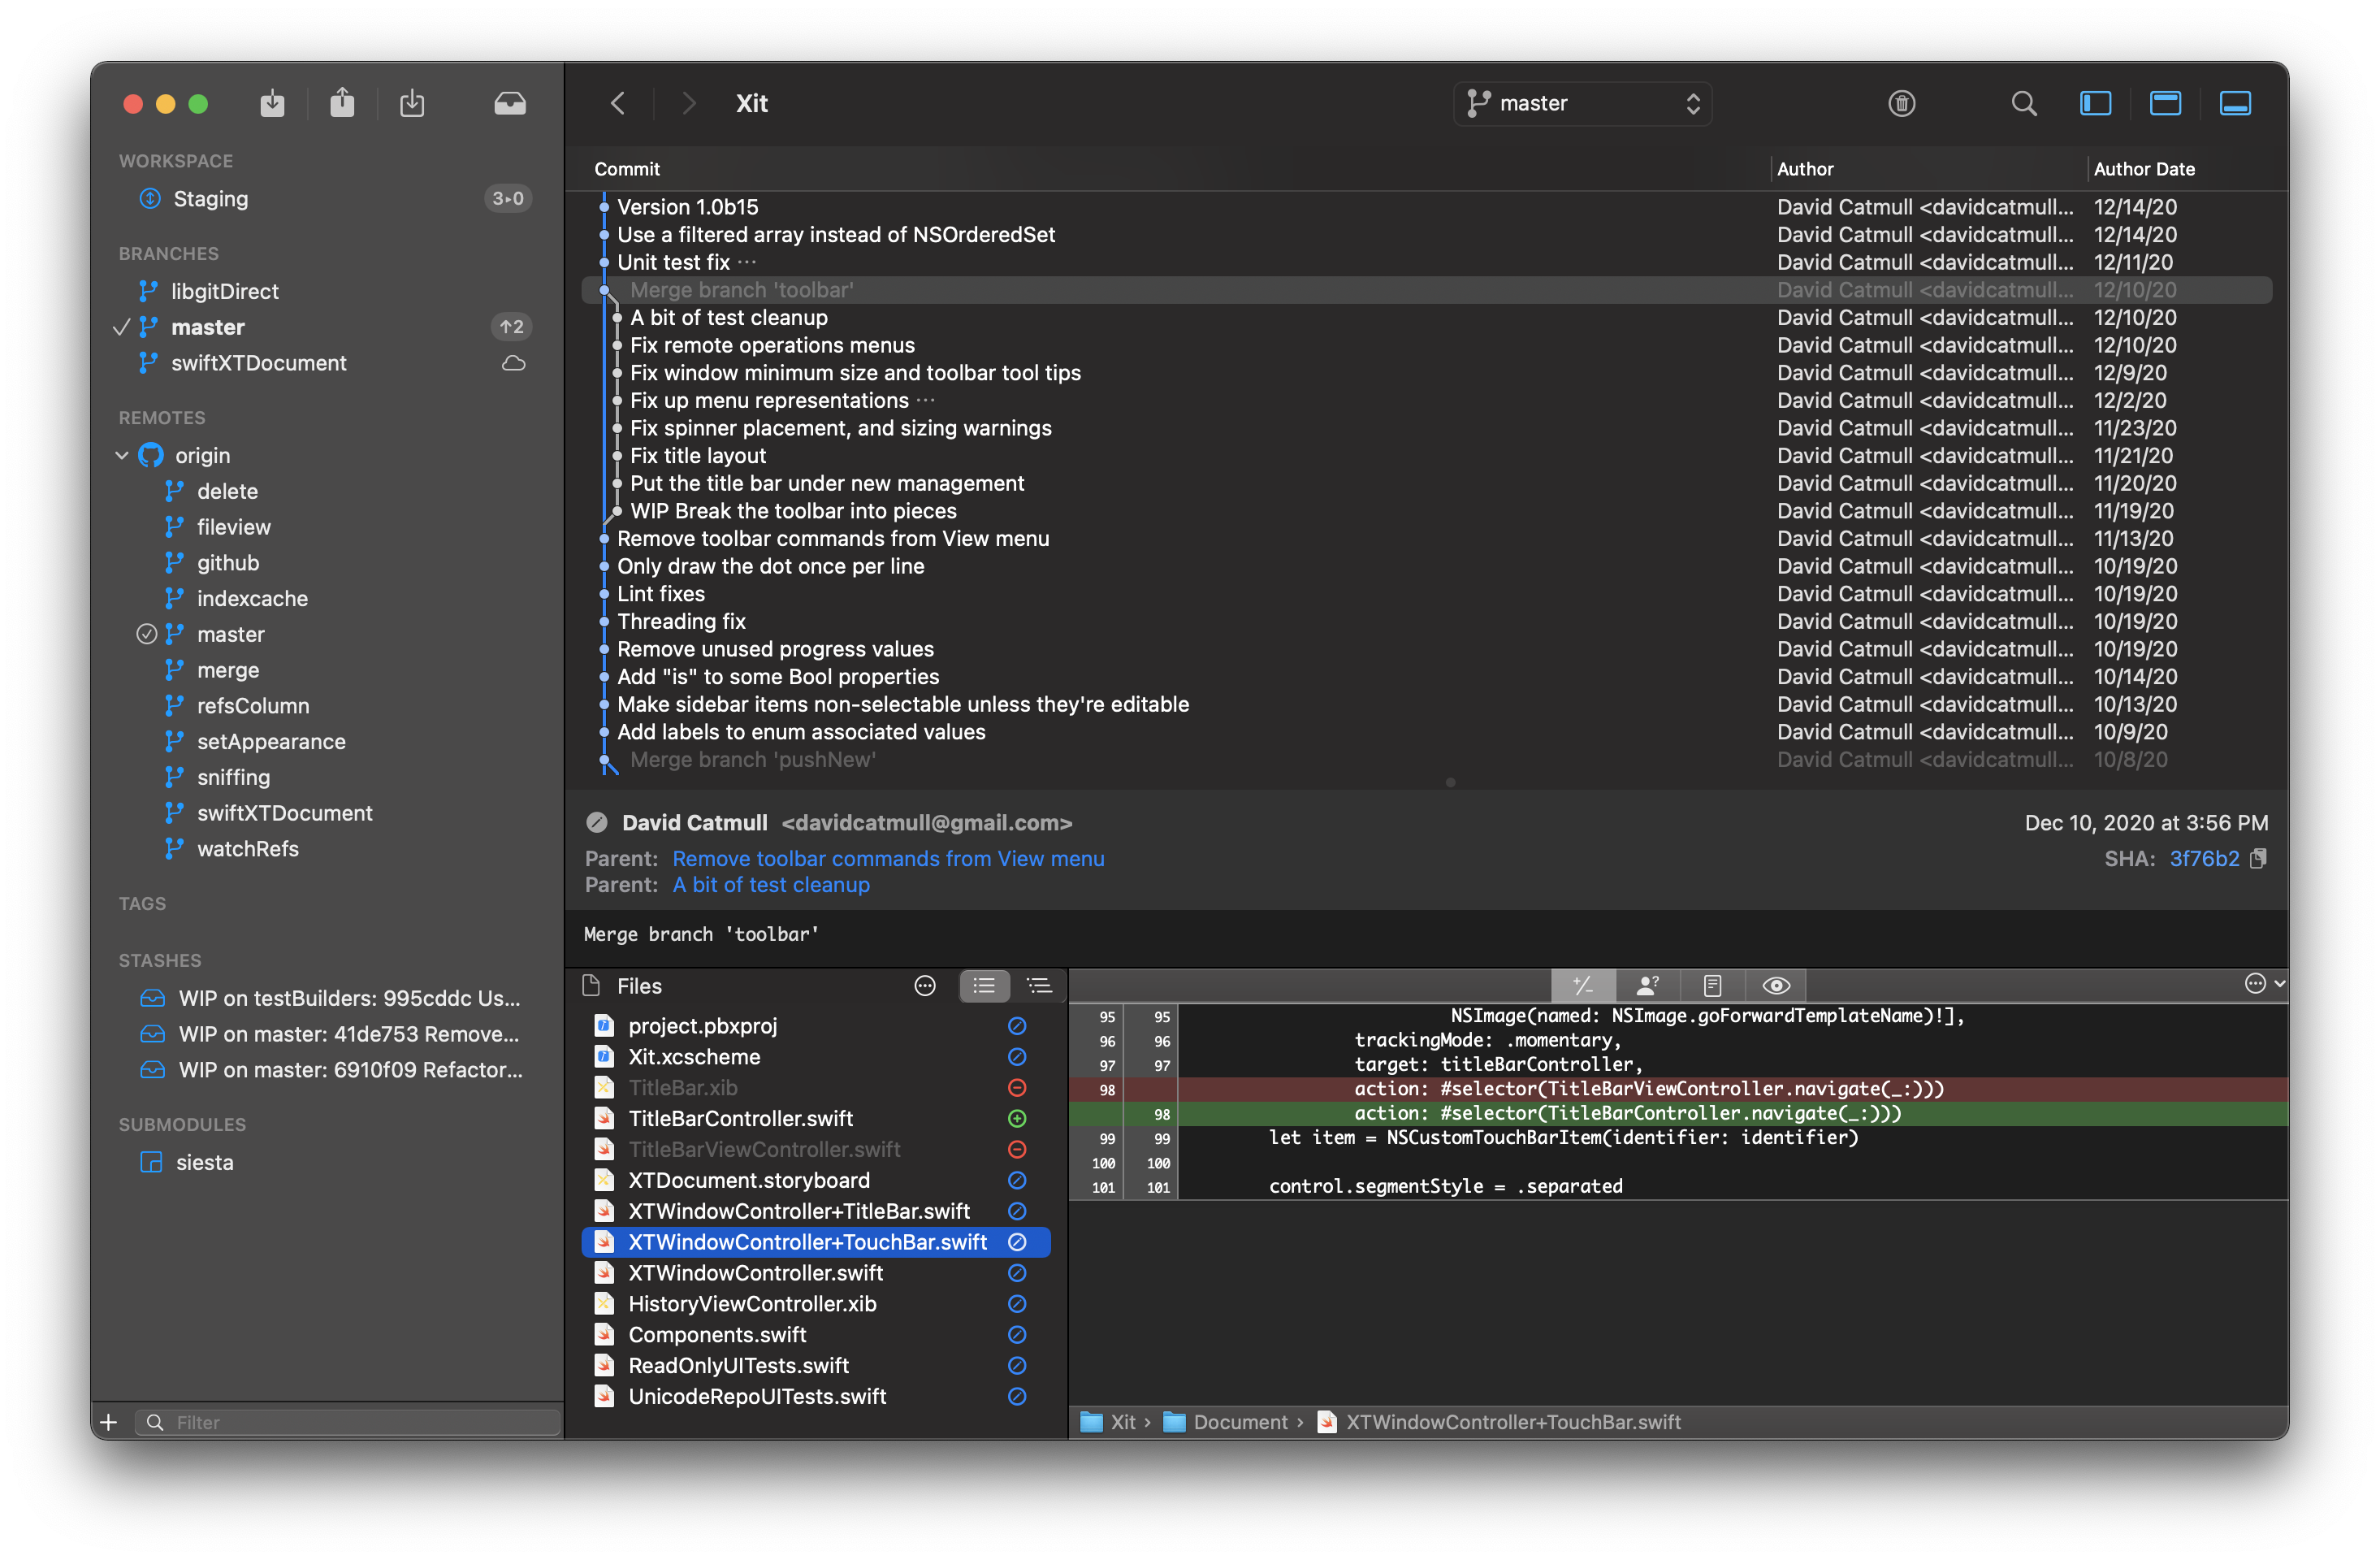Click the 3f76b2 SHA link
This screenshot has height=1560, width=2380.
point(2204,859)
